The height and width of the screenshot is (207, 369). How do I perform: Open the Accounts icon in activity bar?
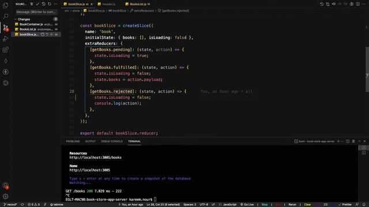click(x=5, y=185)
